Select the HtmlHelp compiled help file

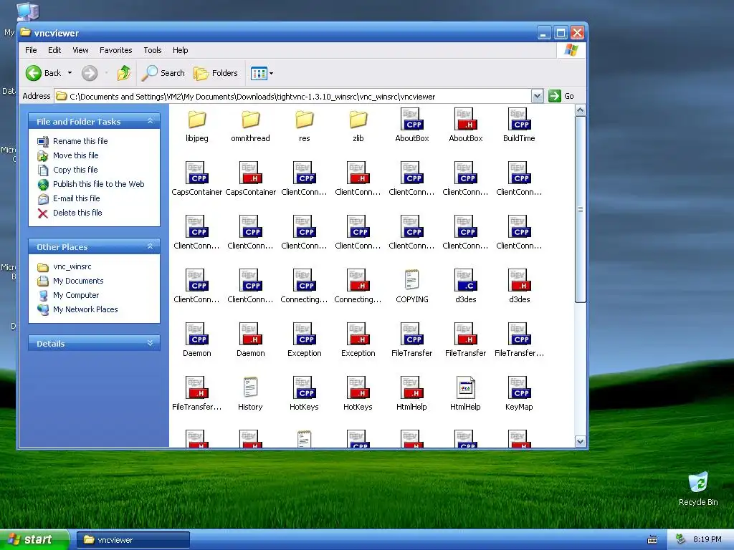(466, 395)
